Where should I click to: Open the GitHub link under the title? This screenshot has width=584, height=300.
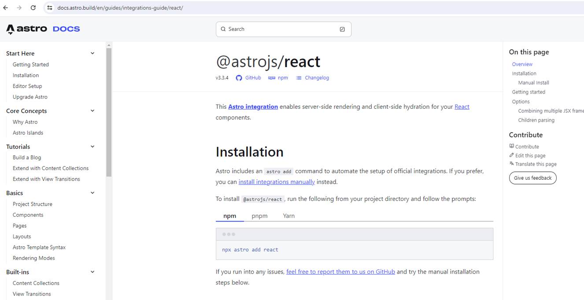(x=253, y=78)
